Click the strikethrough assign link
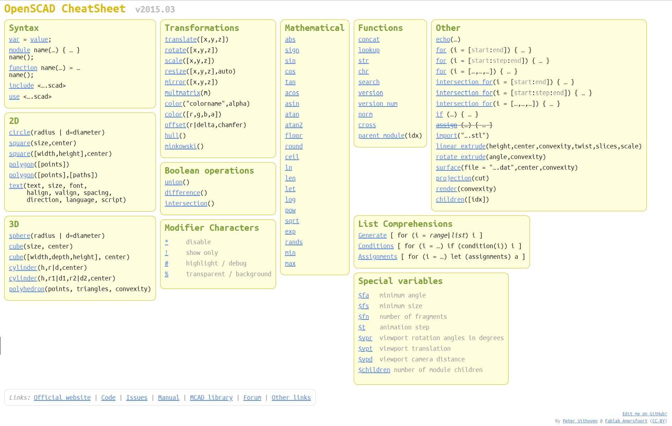 [446, 125]
